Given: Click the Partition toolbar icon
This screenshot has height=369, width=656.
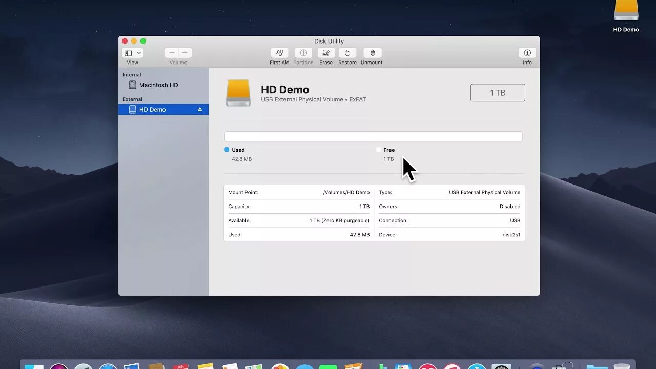Looking at the screenshot, I should point(303,53).
